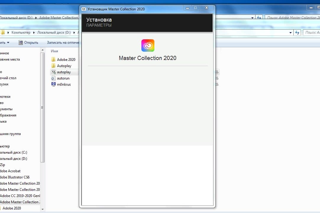The height and width of the screenshot is (213, 320).
Task: Click the Explorer search field
Action: [312, 32]
